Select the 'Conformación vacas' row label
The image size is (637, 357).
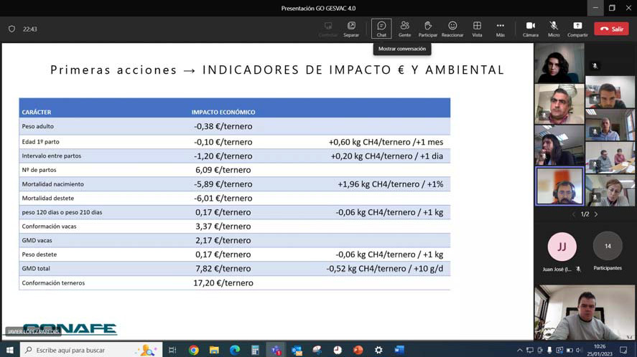pos(49,227)
